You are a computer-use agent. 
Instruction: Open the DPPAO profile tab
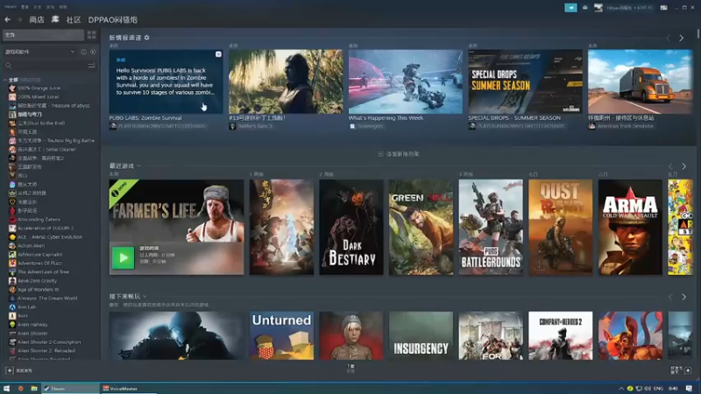point(113,19)
